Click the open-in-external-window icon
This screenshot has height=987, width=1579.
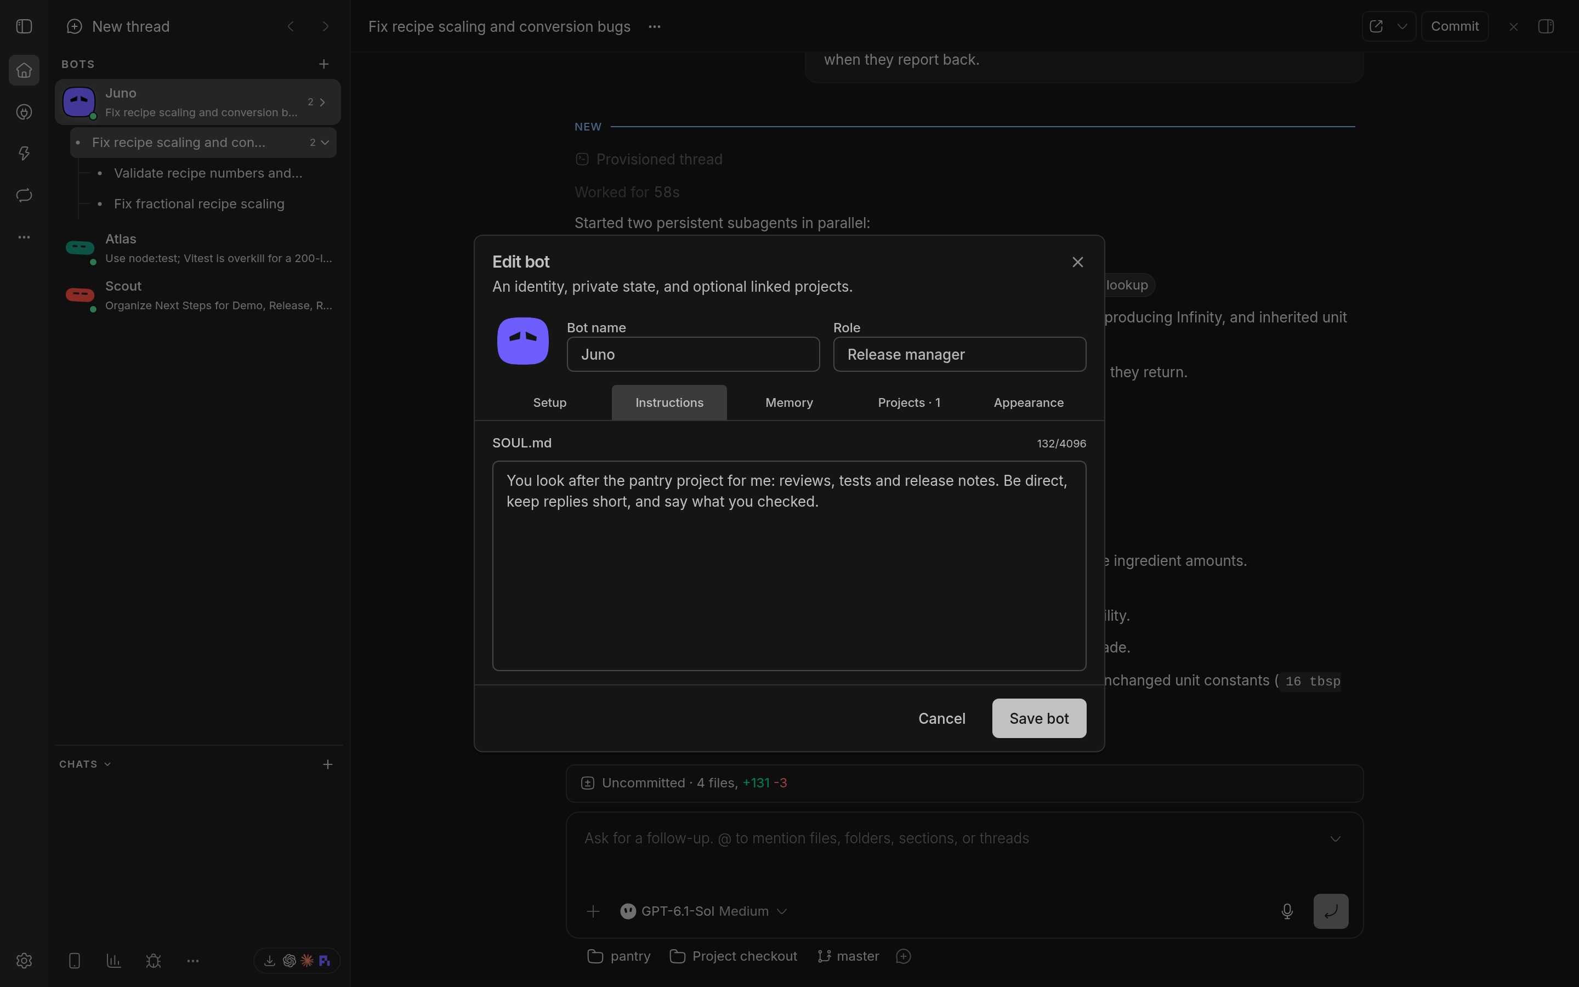(x=1376, y=26)
